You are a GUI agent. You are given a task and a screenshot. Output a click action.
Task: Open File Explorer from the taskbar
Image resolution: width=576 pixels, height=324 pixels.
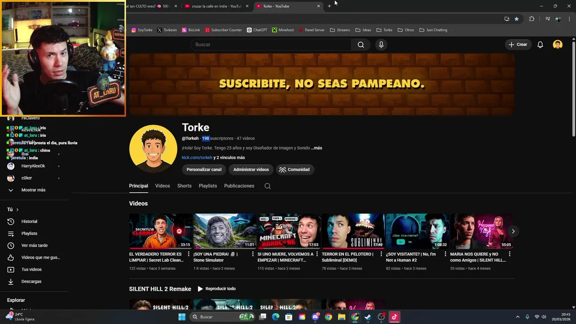click(342, 317)
